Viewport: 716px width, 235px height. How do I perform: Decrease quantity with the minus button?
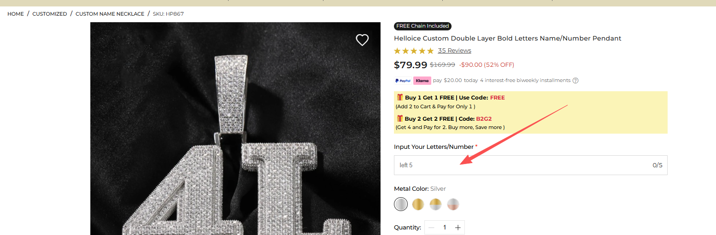point(431,228)
